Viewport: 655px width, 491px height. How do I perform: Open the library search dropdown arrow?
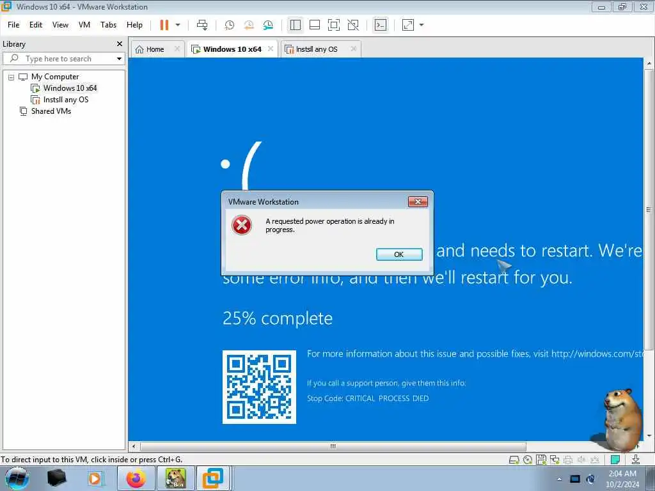tap(119, 59)
